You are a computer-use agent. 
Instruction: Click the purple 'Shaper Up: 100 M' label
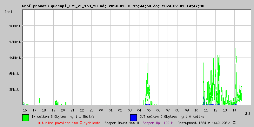coord(158,123)
